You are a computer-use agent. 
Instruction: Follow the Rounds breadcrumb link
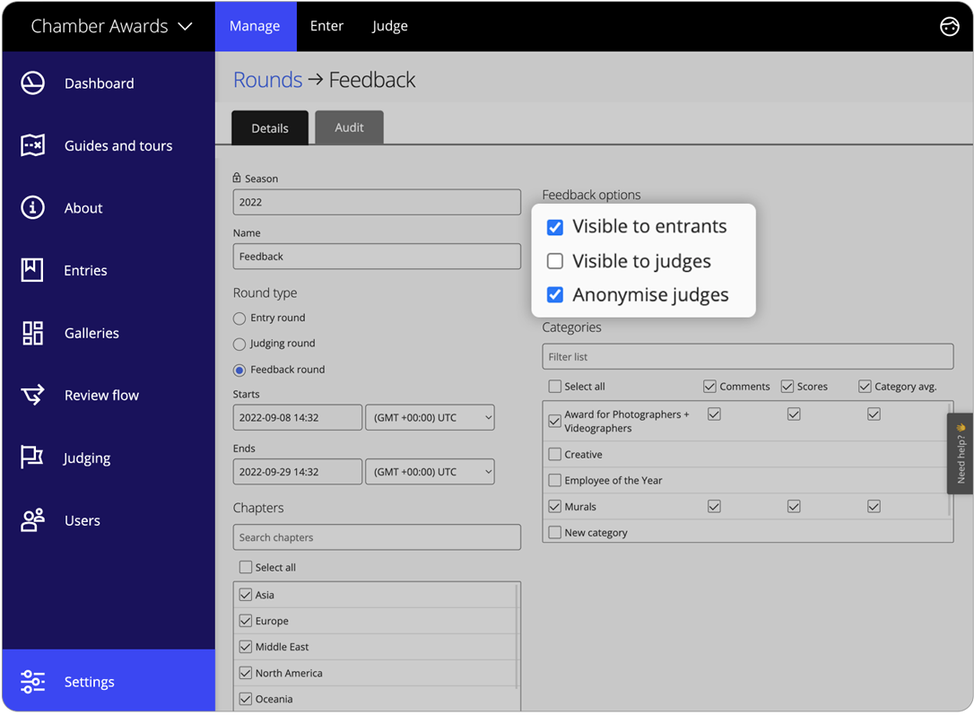point(267,80)
